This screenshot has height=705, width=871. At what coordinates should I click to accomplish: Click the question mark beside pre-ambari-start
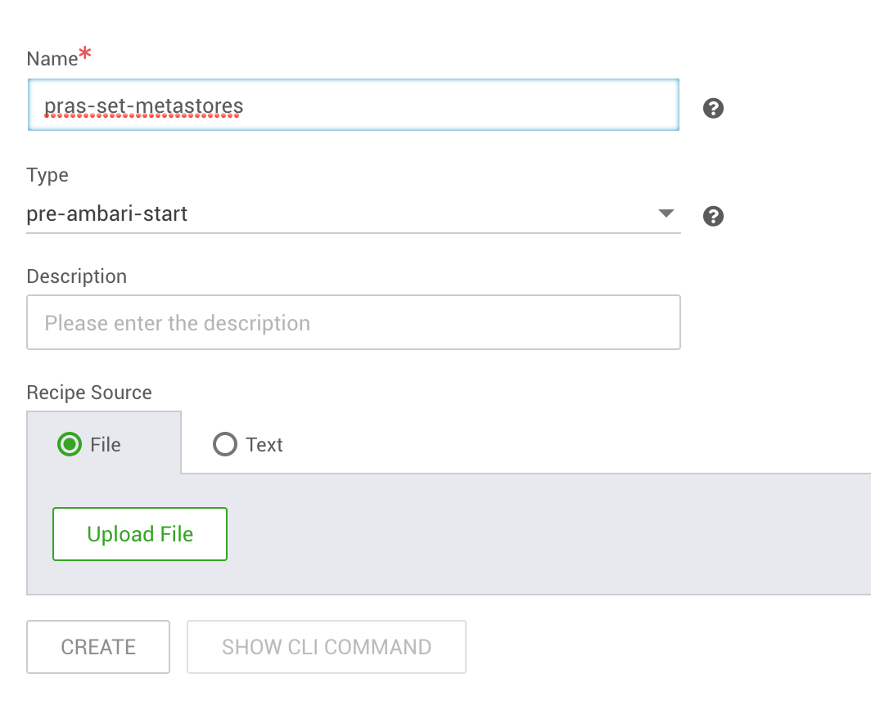712,216
